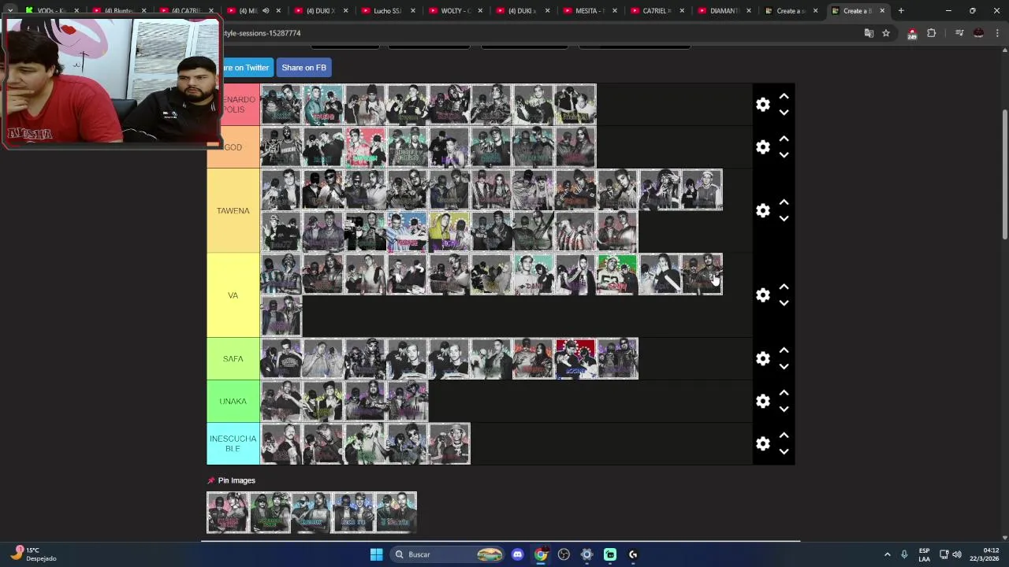Open a new browser tab

[x=901, y=11]
